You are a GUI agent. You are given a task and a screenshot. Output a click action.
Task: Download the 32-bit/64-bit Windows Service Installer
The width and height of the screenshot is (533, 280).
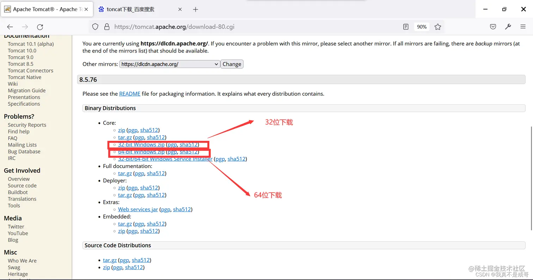tap(165, 159)
